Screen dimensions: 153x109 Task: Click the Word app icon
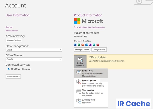click(x=75, y=45)
